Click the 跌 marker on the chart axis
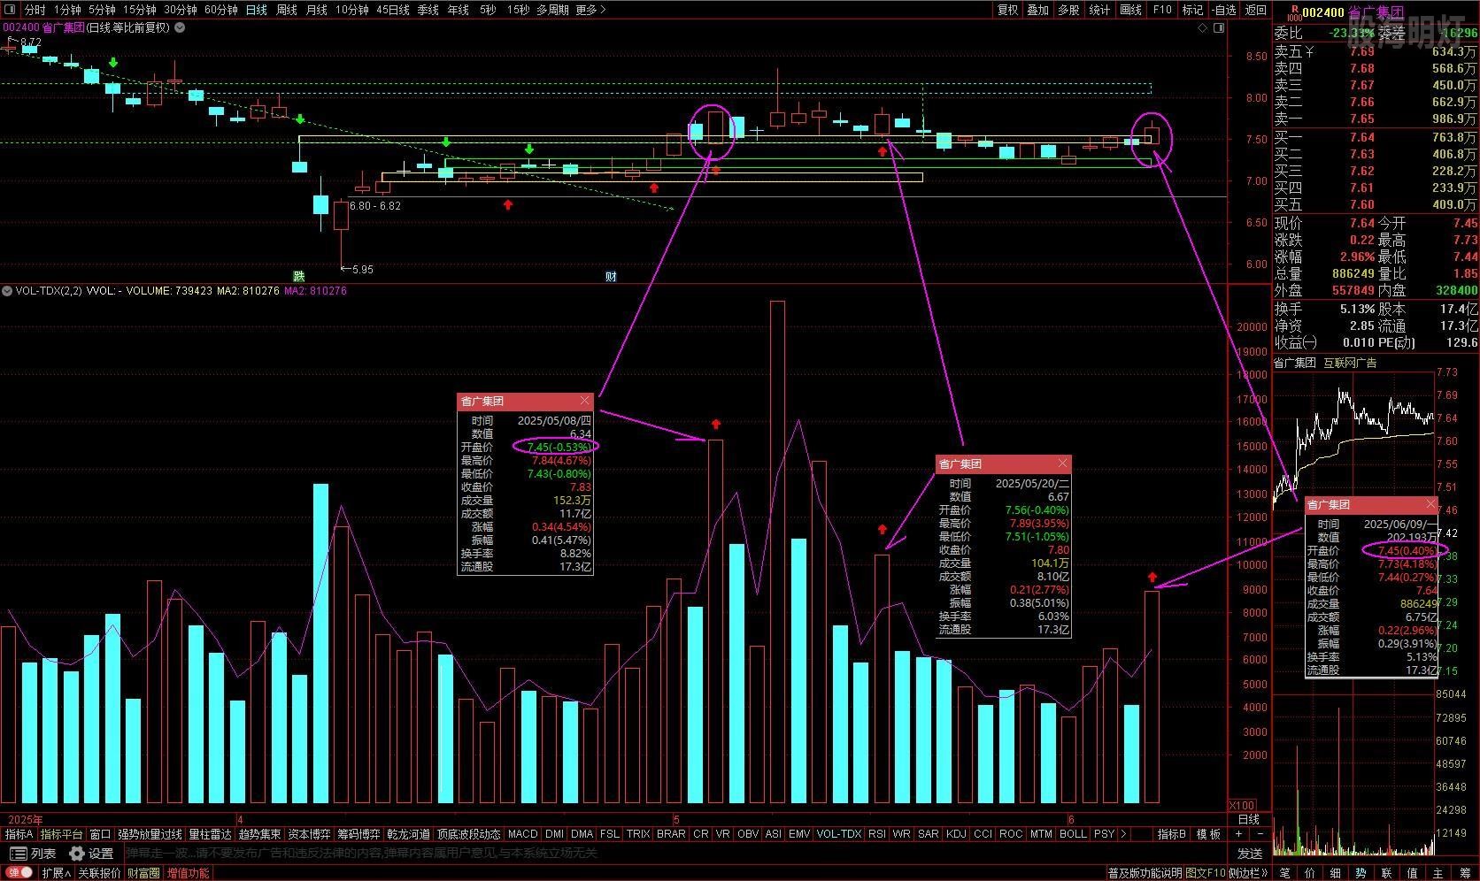This screenshot has width=1480, height=881. click(x=299, y=276)
